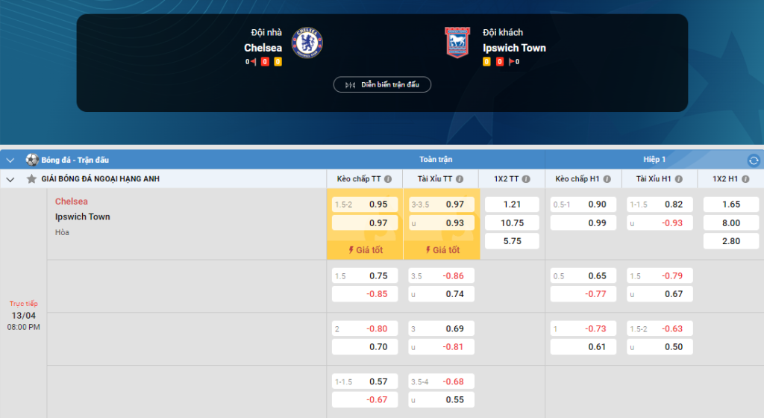Pick first-half under odds -0.93
764x418 pixels.
click(660, 223)
